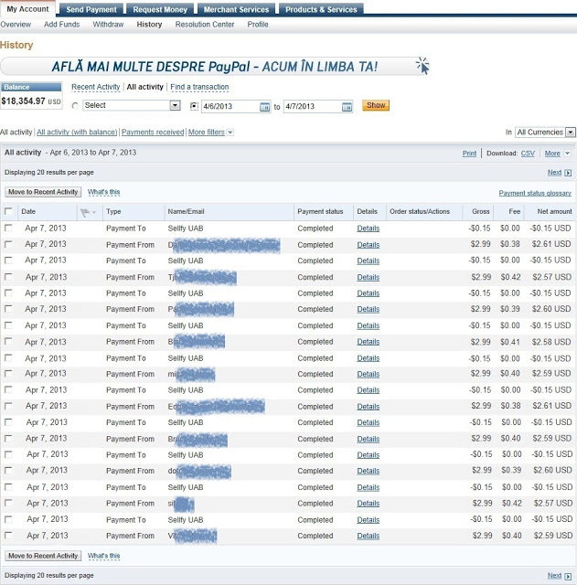
Task: Open the All Currencies dropdown
Action: (x=545, y=132)
